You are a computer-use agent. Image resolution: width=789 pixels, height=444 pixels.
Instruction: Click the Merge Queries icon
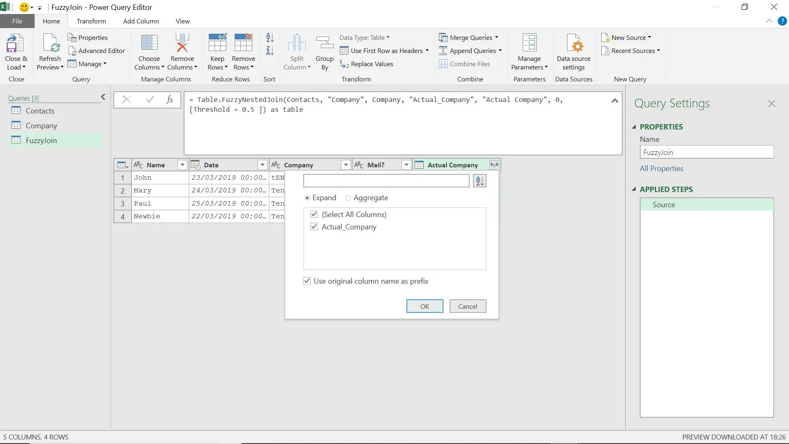(443, 37)
